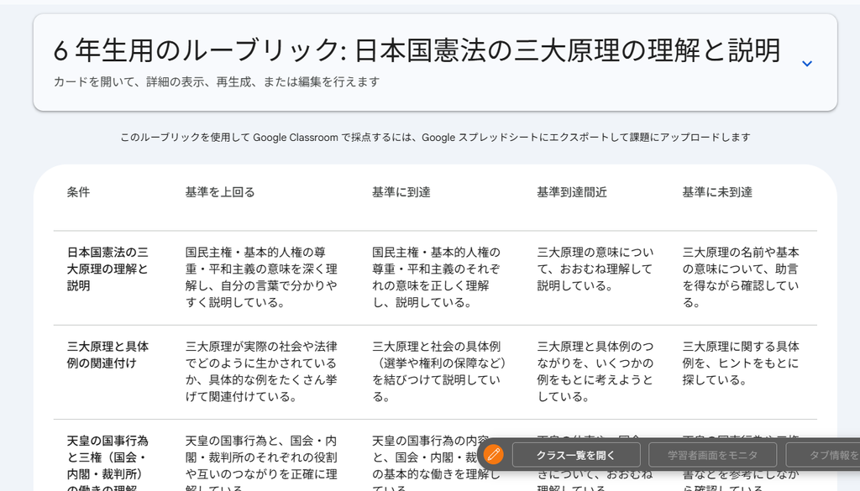This screenshot has width=860, height=491.
Task: Expand the rubric card with the chevron
Action: click(x=807, y=64)
